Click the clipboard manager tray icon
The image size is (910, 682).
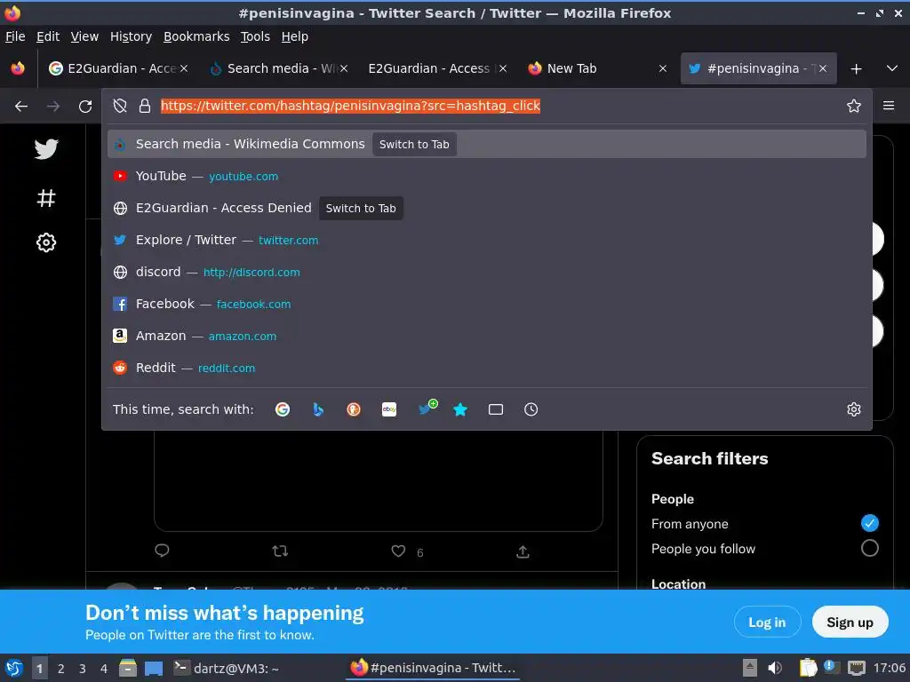pyautogui.click(x=808, y=668)
